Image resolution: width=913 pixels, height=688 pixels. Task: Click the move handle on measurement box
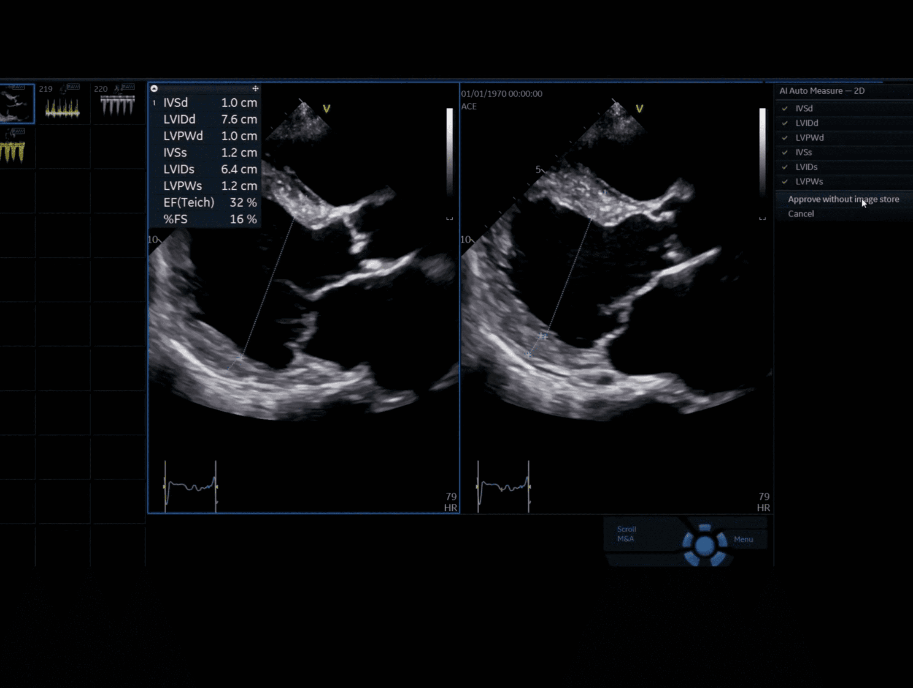[255, 89]
